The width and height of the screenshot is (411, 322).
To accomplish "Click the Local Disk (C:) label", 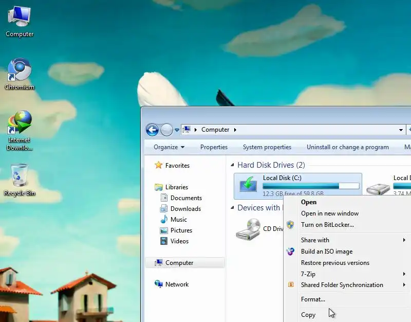I will point(282,178).
